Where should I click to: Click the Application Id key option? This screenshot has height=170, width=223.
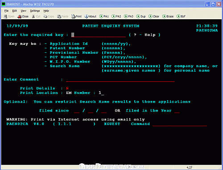coord(69,44)
